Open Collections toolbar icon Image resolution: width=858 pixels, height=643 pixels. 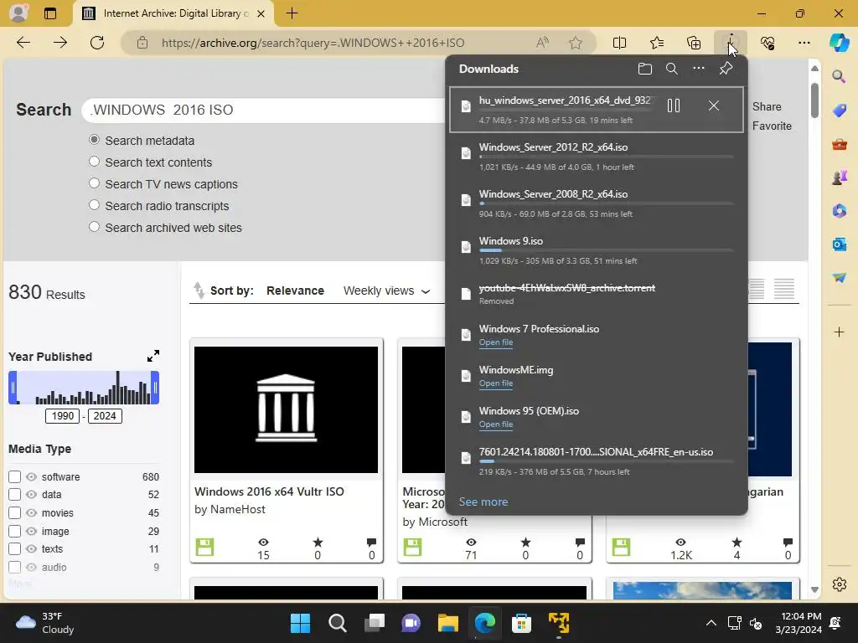[x=694, y=43]
